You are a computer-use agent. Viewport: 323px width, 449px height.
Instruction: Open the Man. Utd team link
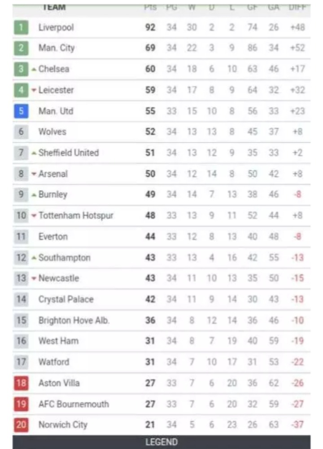click(x=56, y=111)
